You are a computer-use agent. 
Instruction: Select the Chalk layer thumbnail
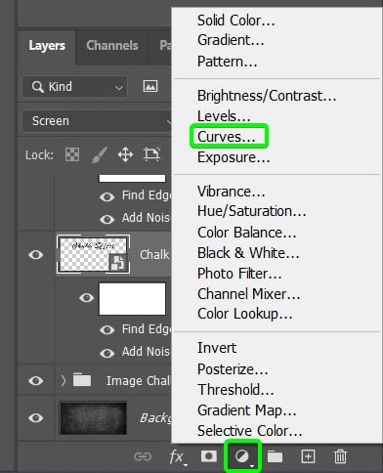pyautogui.click(x=93, y=254)
